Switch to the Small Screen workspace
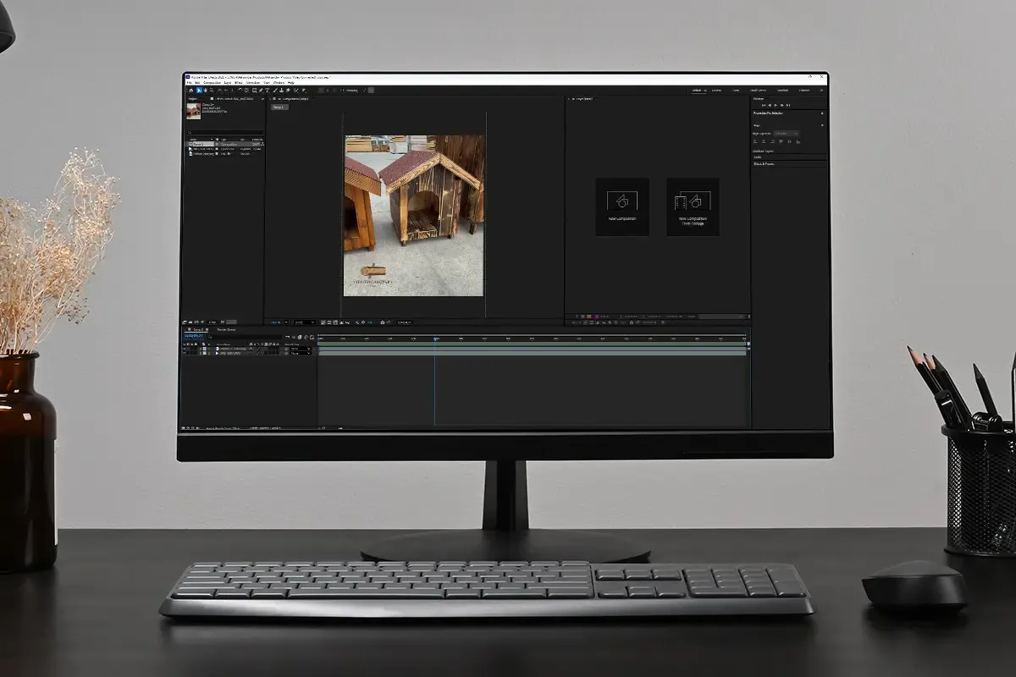1016x677 pixels. pos(758,90)
